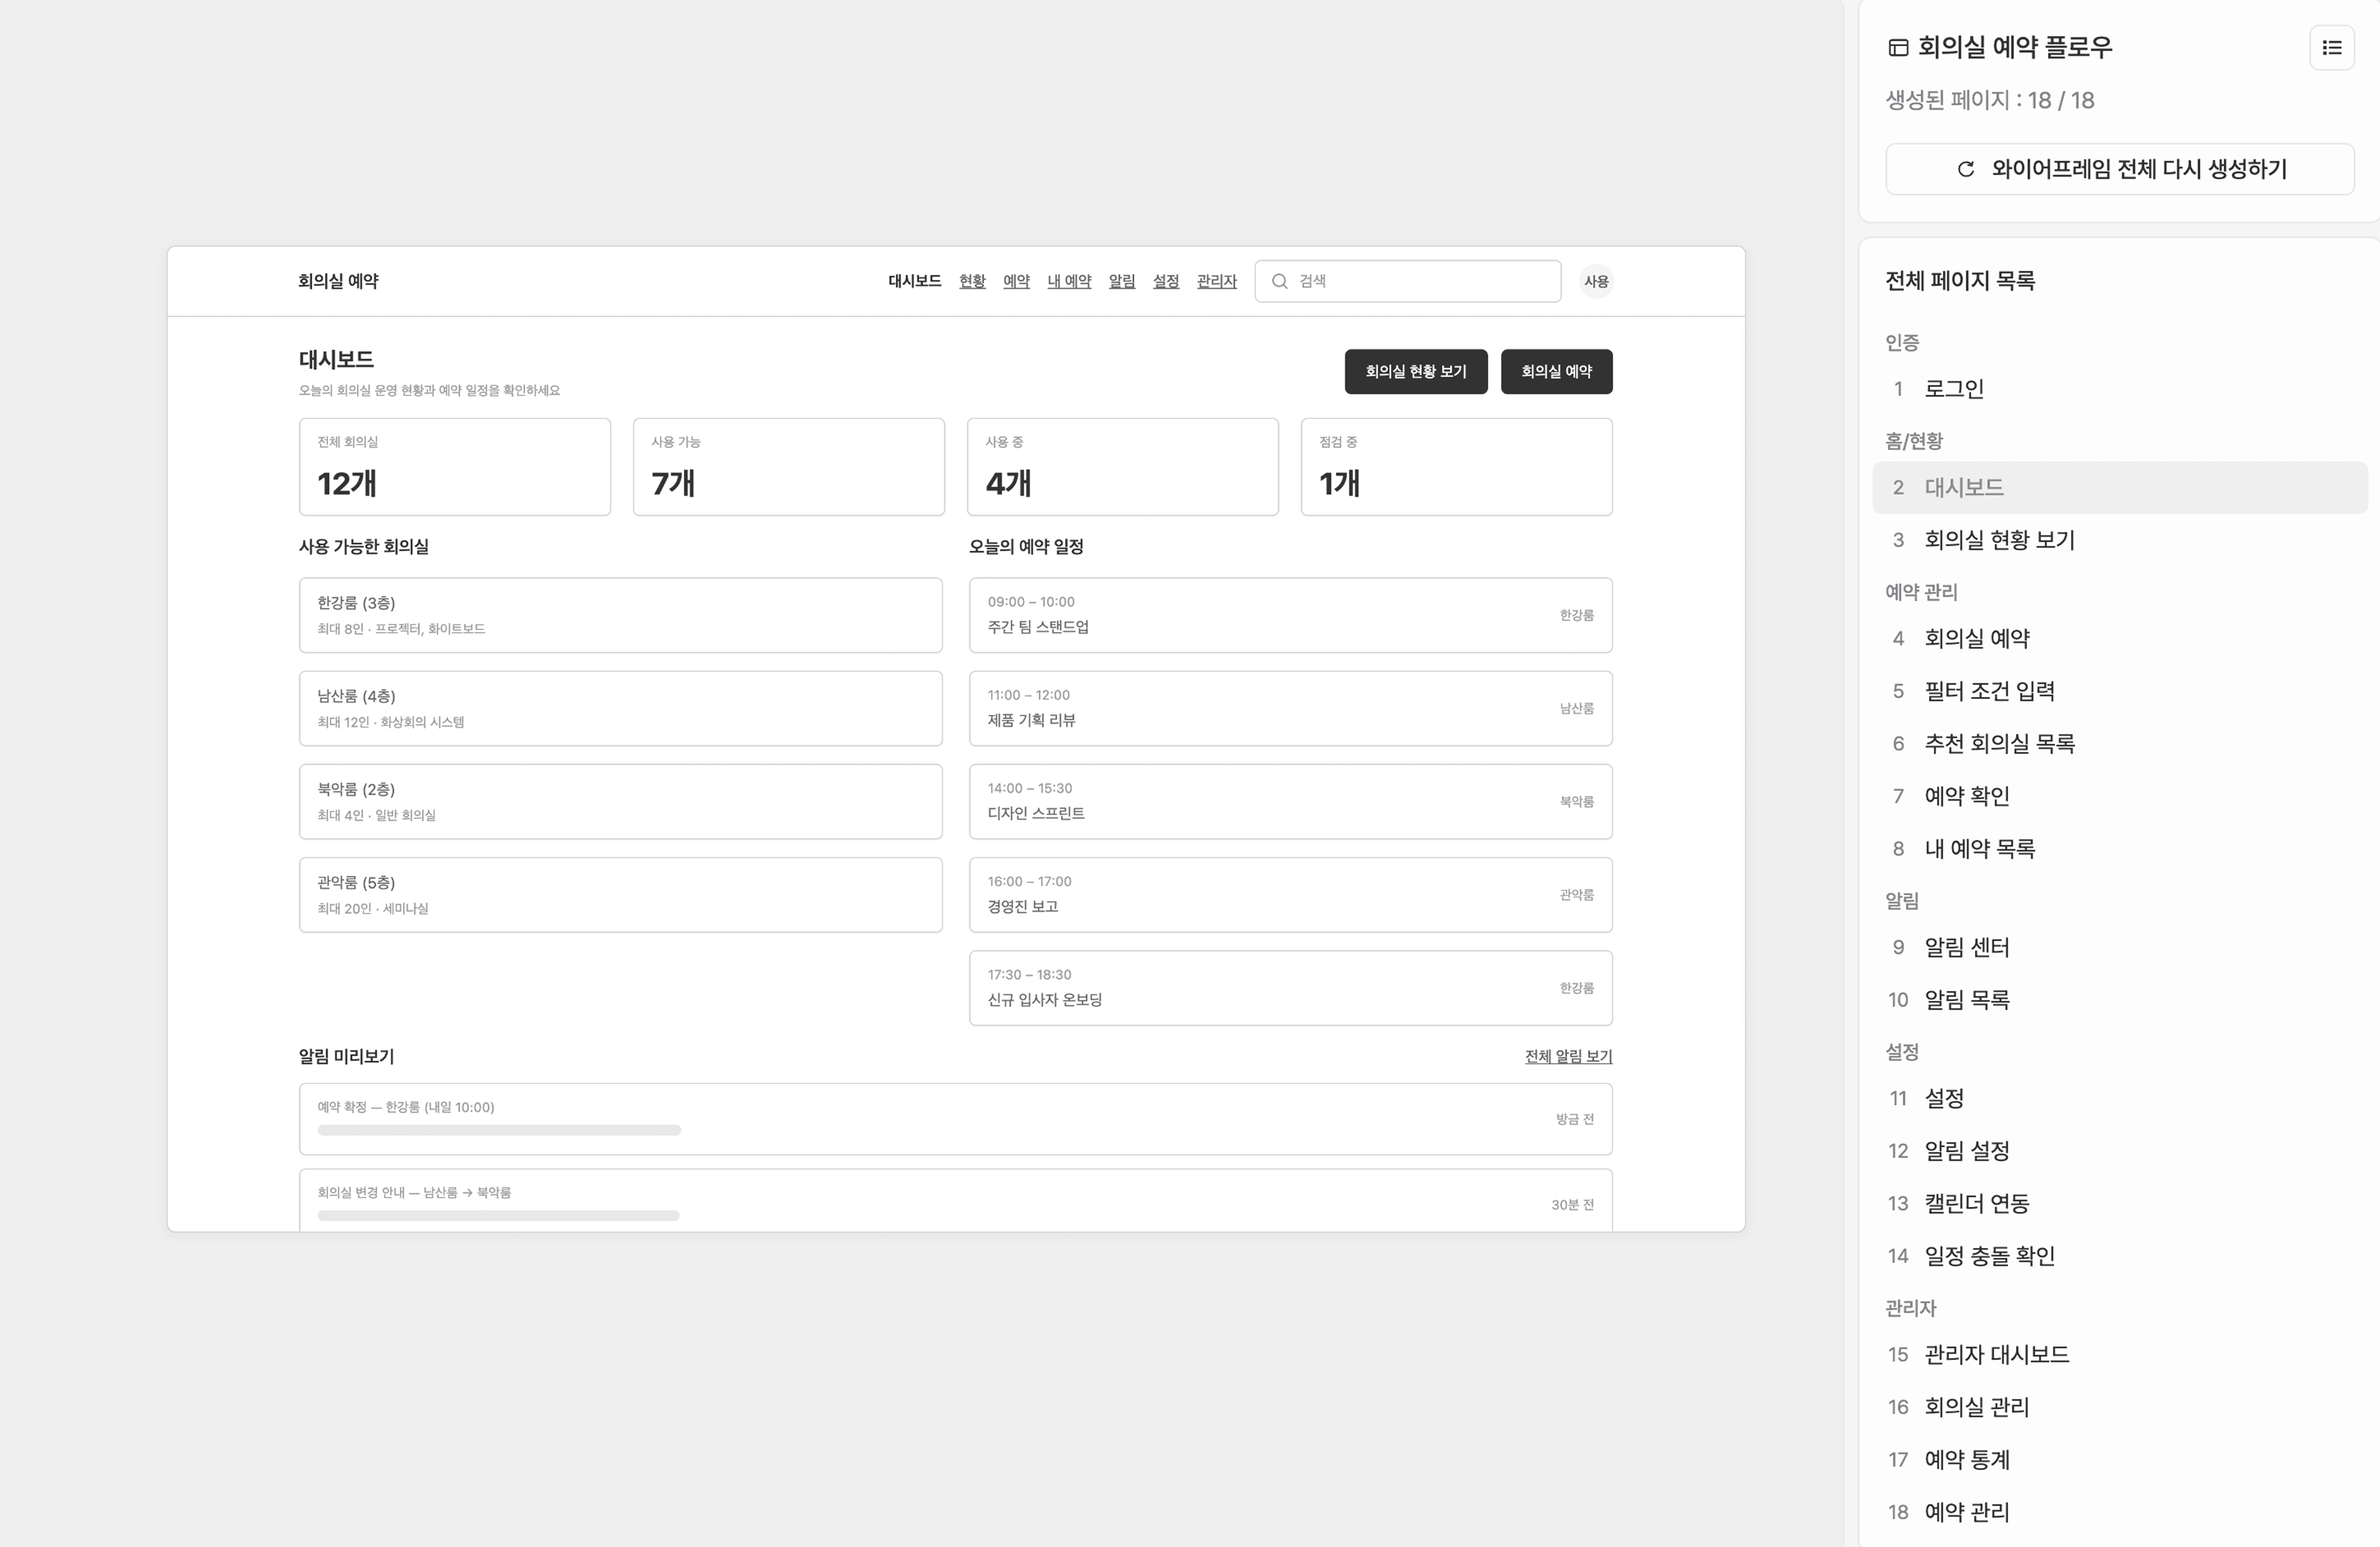
Task: Click the dark 회의실 예약 button
Action: pyautogui.click(x=1556, y=372)
